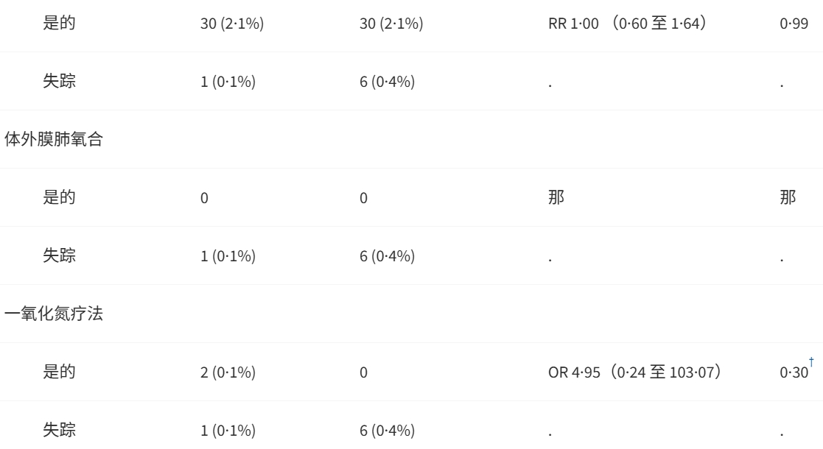The width and height of the screenshot is (823, 449).
Task: Click 2 (0·1%) in the 一氧化氮疗法 是的 row
Action: [228, 372]
